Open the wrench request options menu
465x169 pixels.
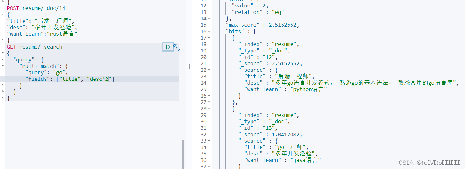point(176,47)
